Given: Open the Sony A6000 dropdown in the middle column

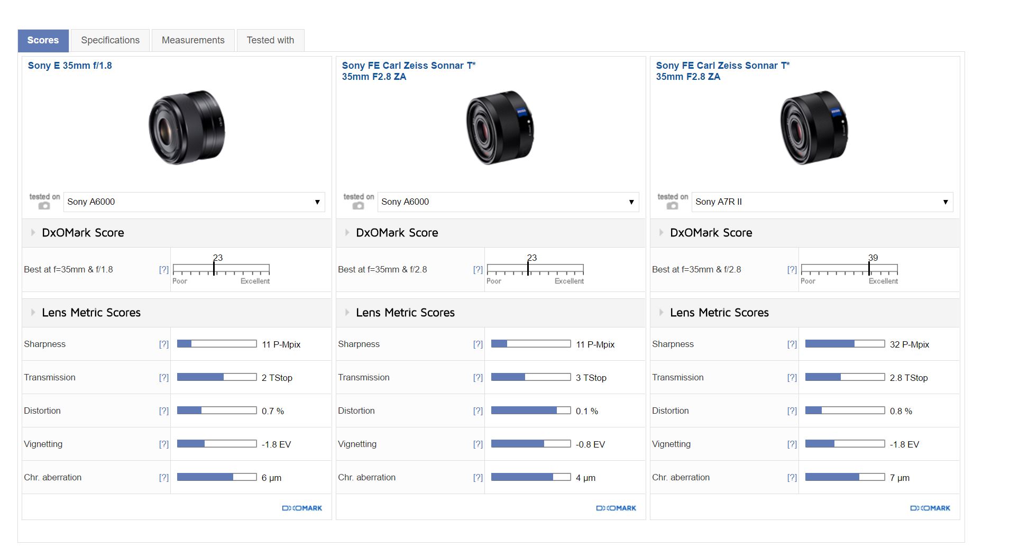Looking at the screenshot, I should [508, 202].
